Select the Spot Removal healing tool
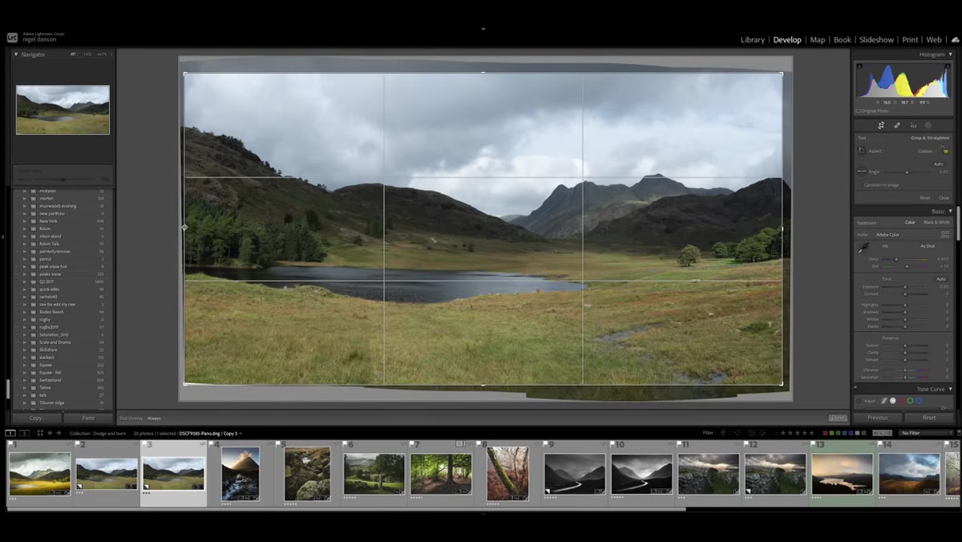Image resolution: width=962 pixels, height=542 pixels. pyautogui.click(x=897, y=125)
